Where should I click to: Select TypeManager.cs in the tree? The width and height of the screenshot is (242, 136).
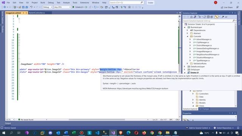203,60
